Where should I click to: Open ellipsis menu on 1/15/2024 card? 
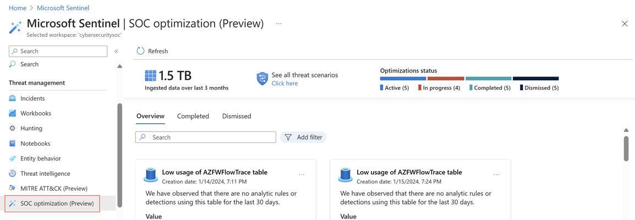[x=496, y=175]
